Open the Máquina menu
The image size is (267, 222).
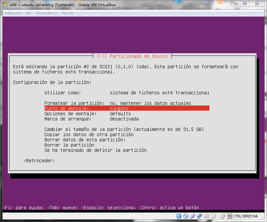pyautogui.click(x=13, y=13)
